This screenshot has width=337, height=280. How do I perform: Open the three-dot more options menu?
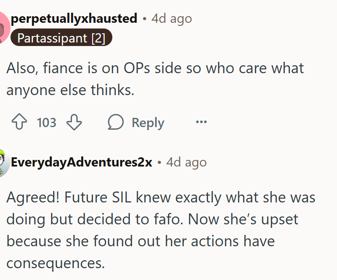coord(201,122)
